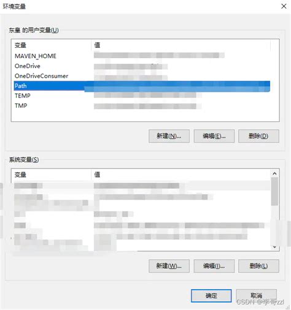291x310 pixels.
Task: Confirm with the 确定 button
Action: [211, 296]
